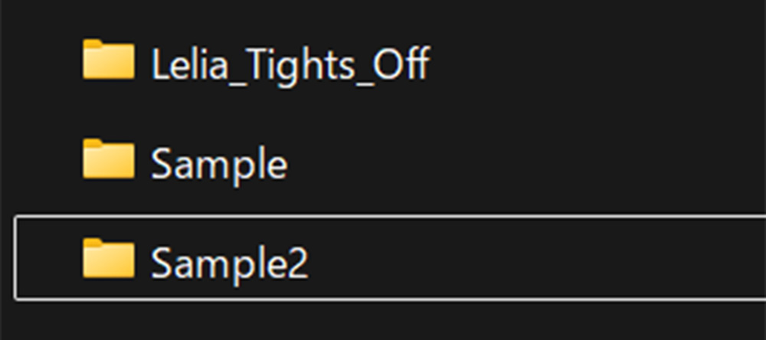The image size is (766, 340).
Task: Pick the yellow folder beside Sample text
Action: 109,159
